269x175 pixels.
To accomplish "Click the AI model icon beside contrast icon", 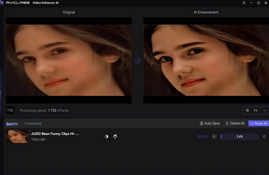I will point(115,137).
